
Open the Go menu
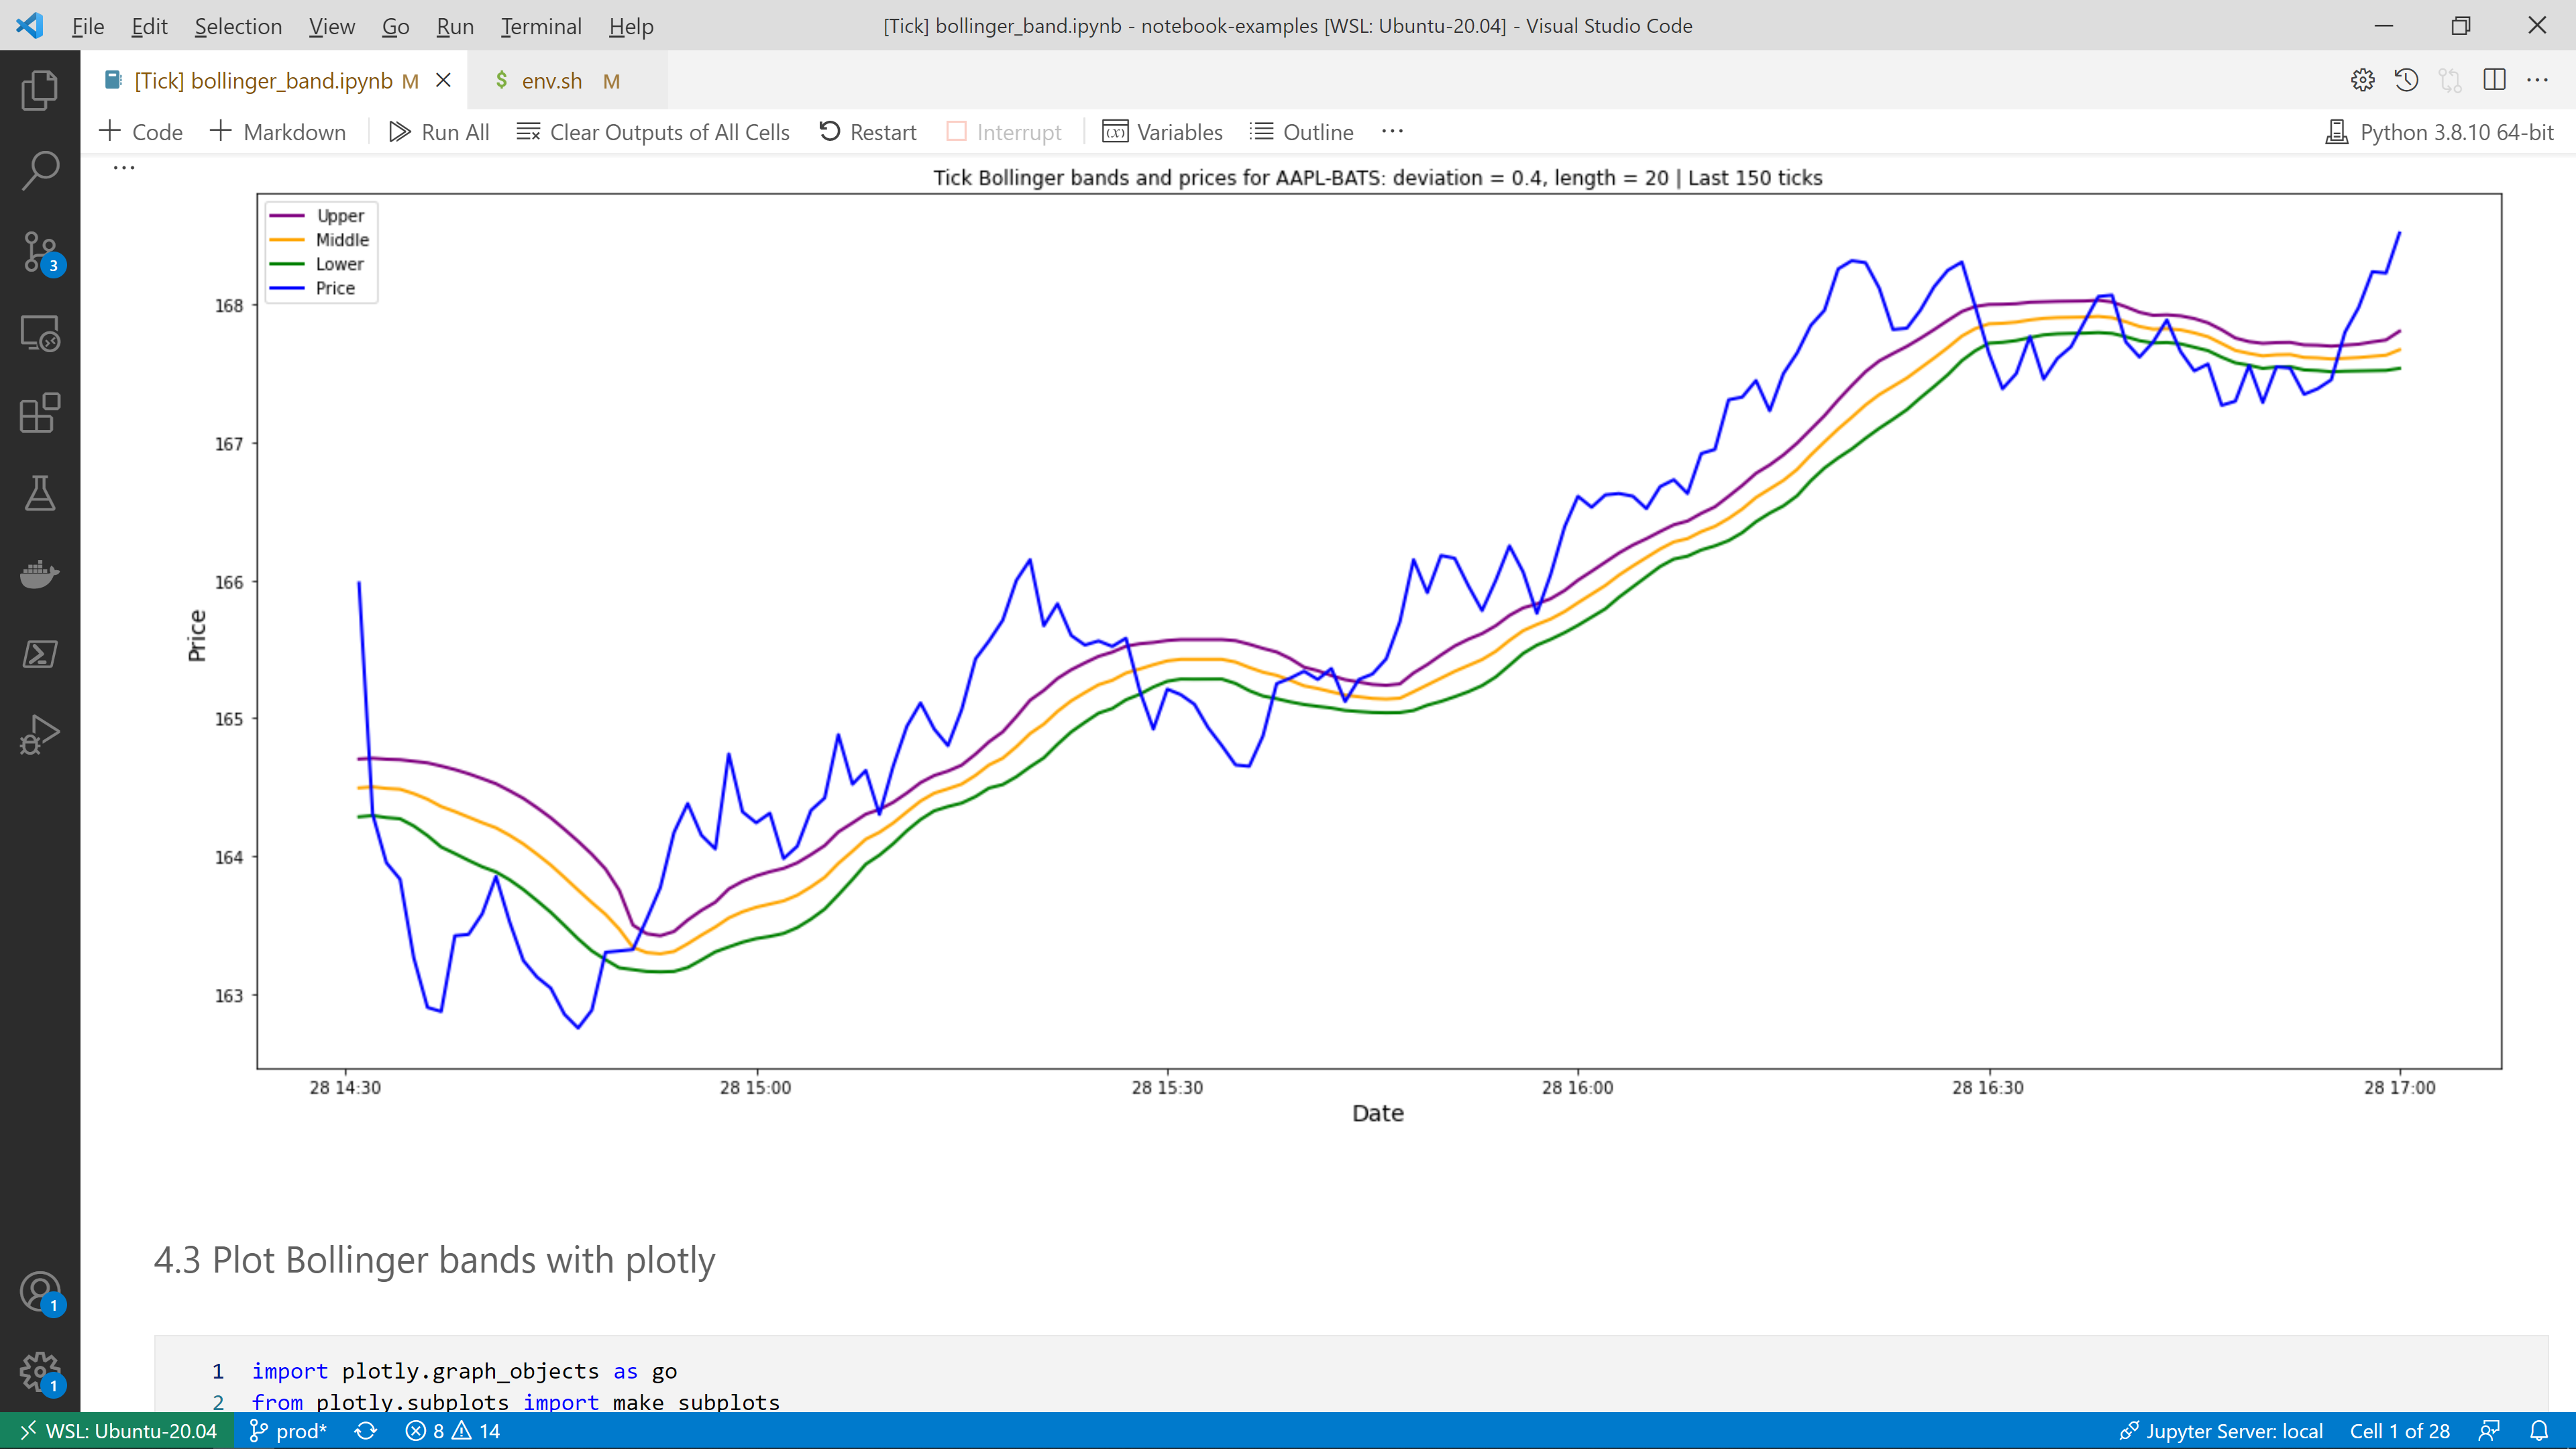[395, 26]
